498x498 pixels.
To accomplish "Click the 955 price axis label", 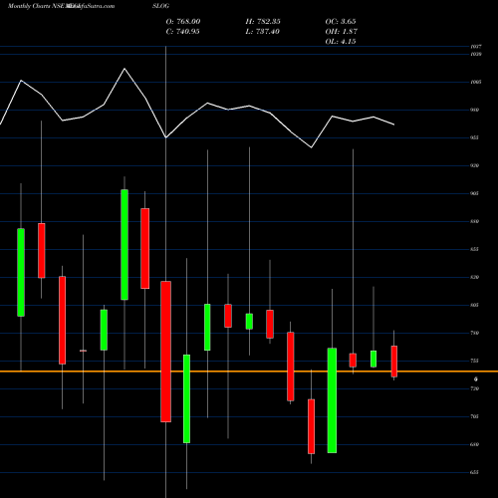I will [x=474, y=137].
